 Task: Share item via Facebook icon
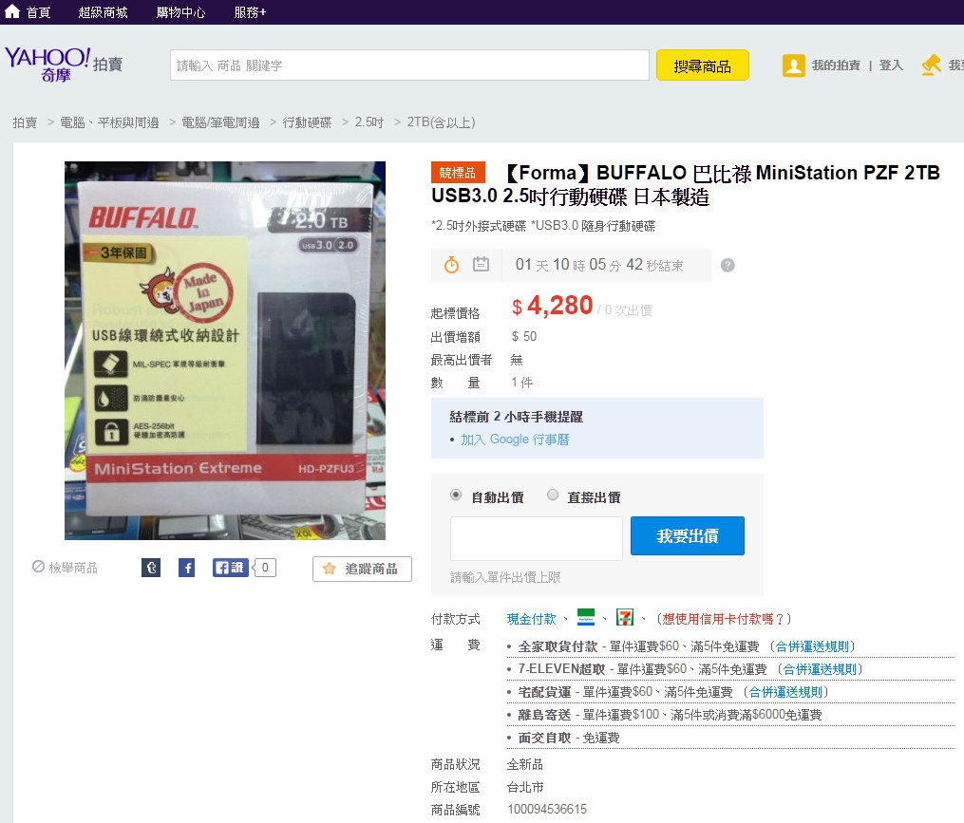[x=187, y=568]
